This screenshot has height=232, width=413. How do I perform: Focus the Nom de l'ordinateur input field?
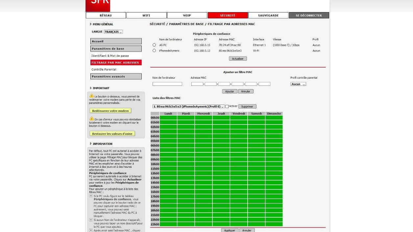click(167, 84)
